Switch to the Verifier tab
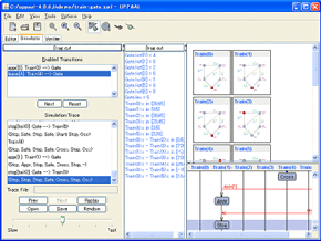This screenshot has width=321, height=241. pyautogui.click(x=52, y=38)
